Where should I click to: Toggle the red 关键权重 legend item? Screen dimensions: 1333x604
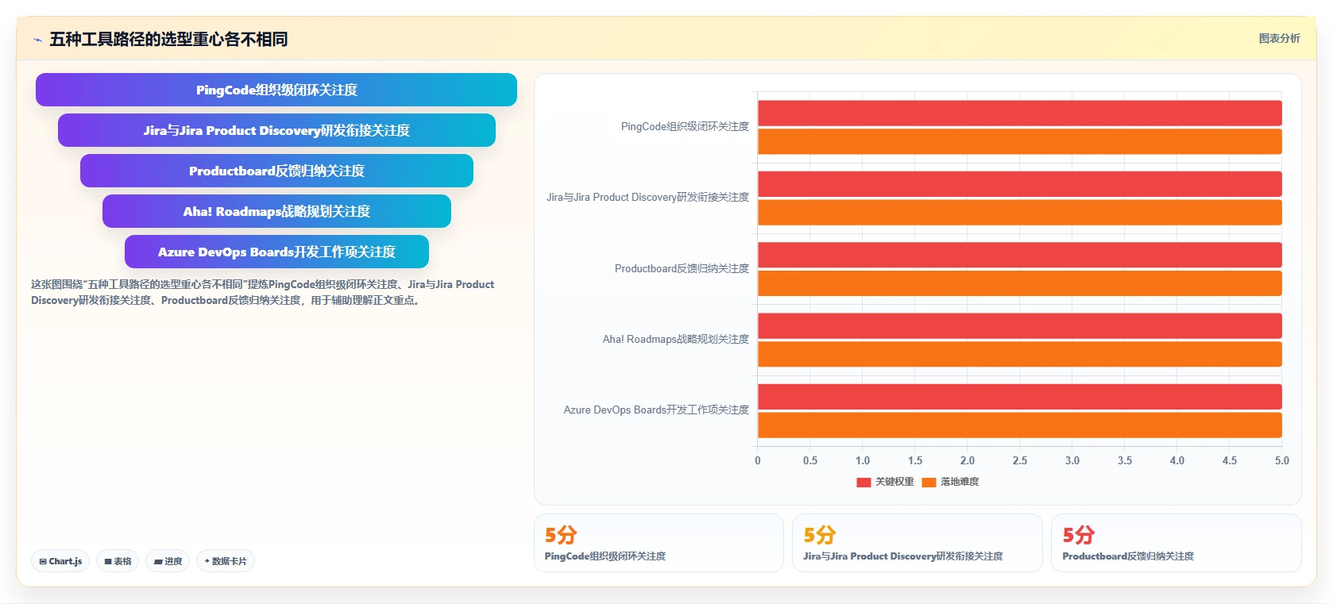(885, 482)
